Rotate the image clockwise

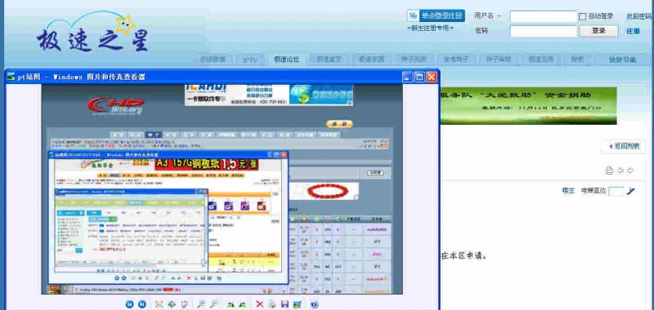(x=230, y=304)
